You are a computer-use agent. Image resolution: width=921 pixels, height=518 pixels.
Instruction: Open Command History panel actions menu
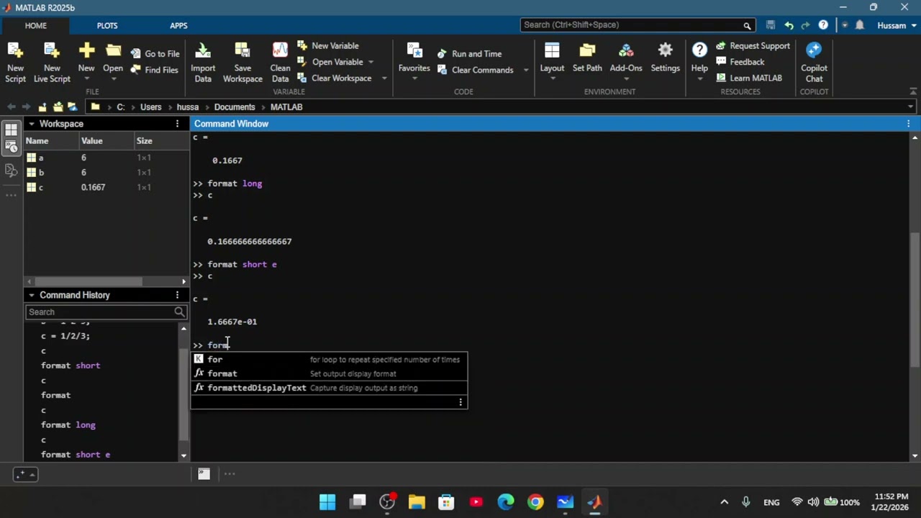click(177, 295)
